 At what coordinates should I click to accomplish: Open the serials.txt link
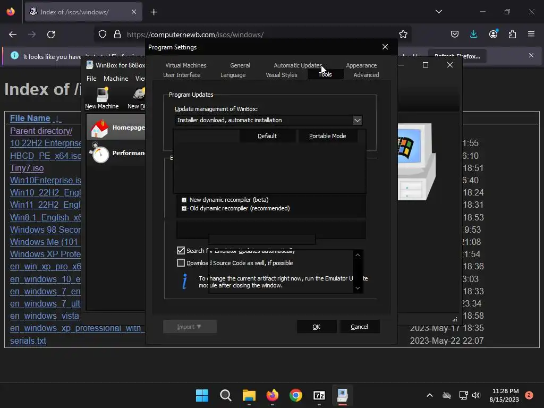coord(28,341)
